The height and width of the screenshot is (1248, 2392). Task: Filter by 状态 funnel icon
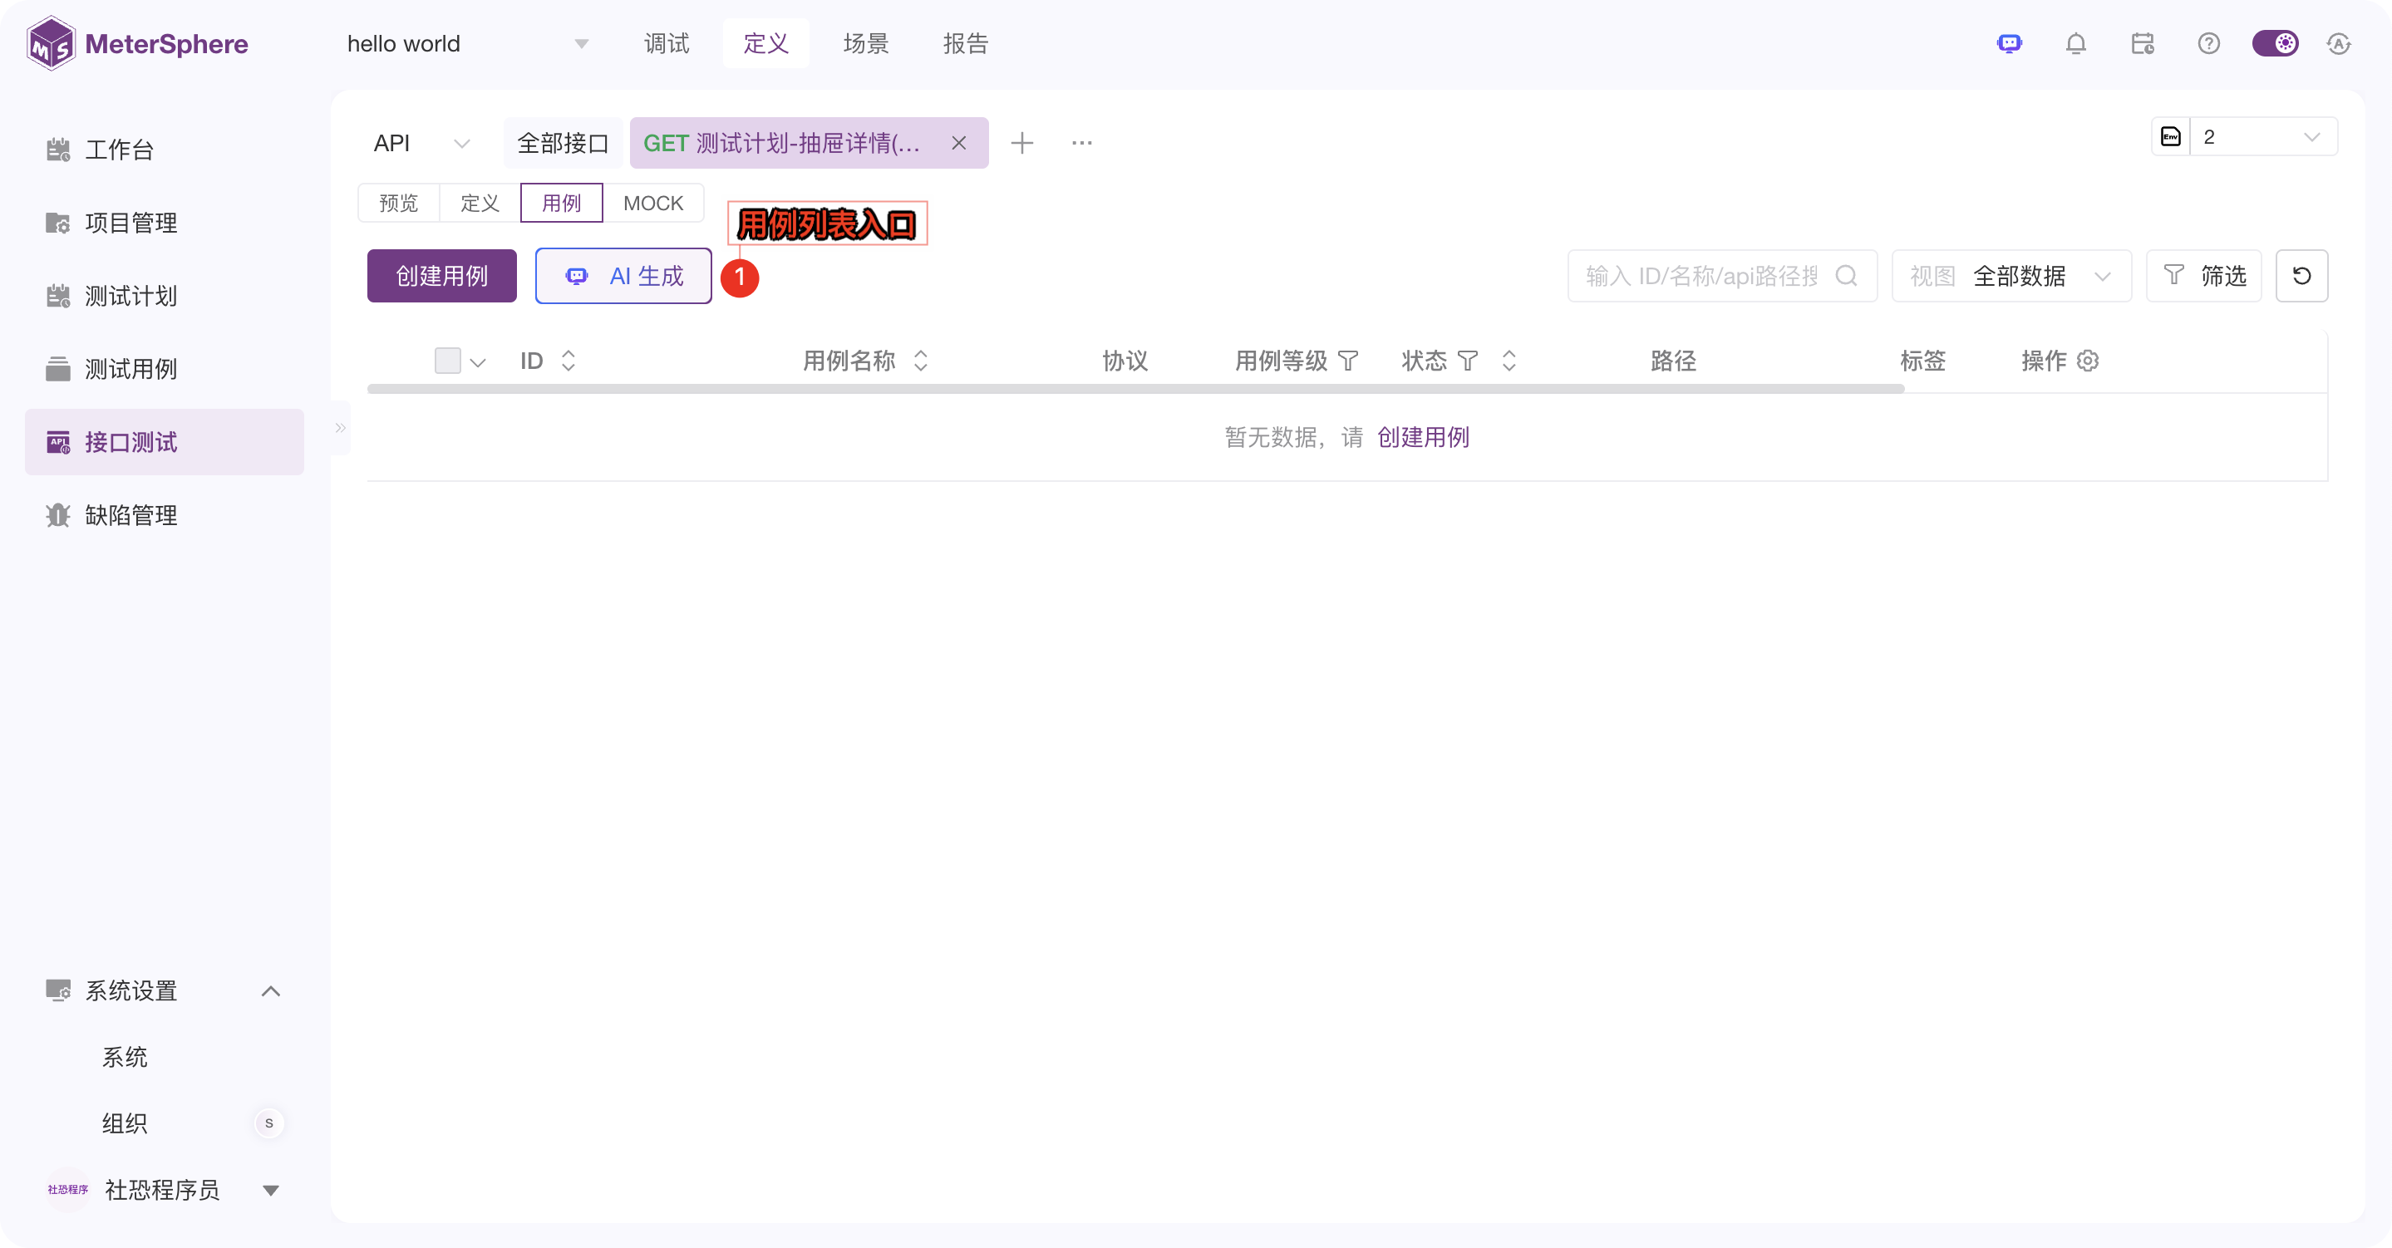[x=1468, y=361]
